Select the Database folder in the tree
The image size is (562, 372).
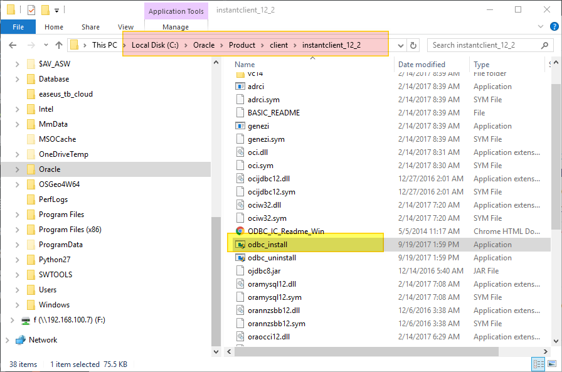tap(54, 79)
